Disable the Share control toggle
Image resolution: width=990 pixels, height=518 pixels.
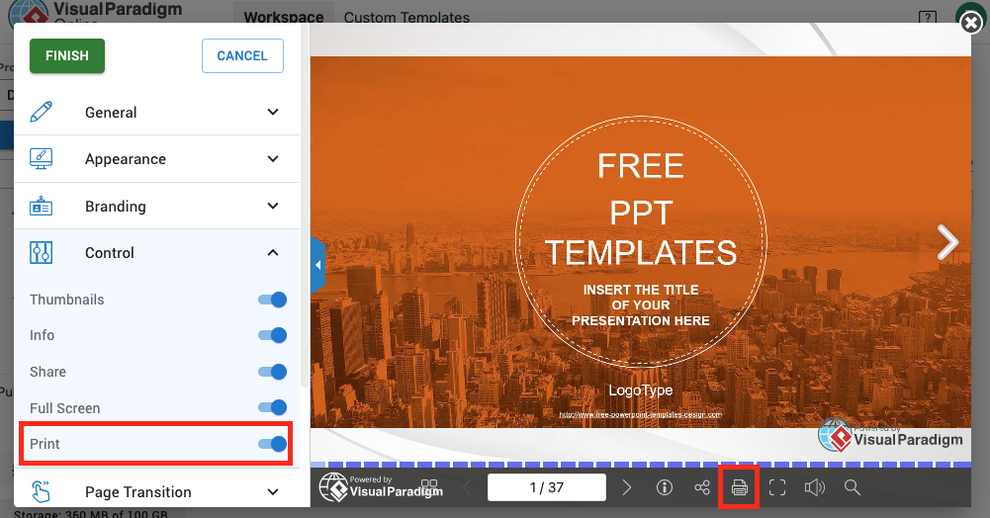pos(272,372)
